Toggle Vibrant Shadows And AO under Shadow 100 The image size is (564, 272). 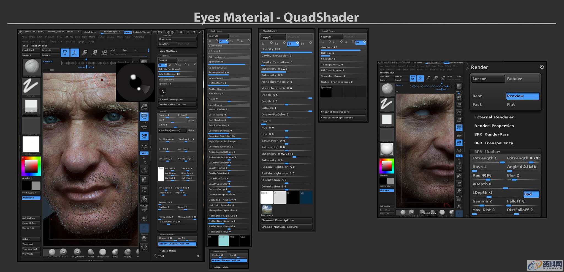177,244
